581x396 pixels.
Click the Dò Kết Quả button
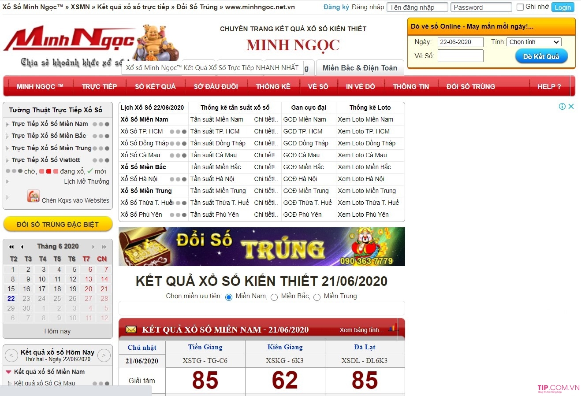pos(541,56)
